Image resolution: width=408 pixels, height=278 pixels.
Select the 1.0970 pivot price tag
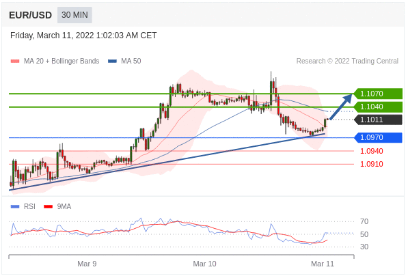[378, 137]
